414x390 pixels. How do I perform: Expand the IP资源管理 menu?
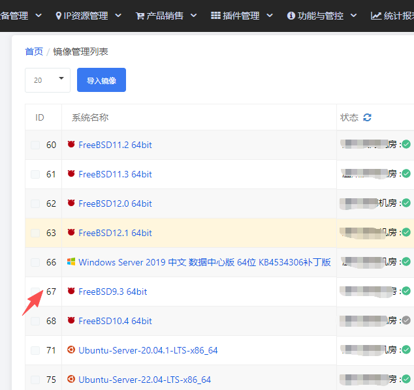88,16
